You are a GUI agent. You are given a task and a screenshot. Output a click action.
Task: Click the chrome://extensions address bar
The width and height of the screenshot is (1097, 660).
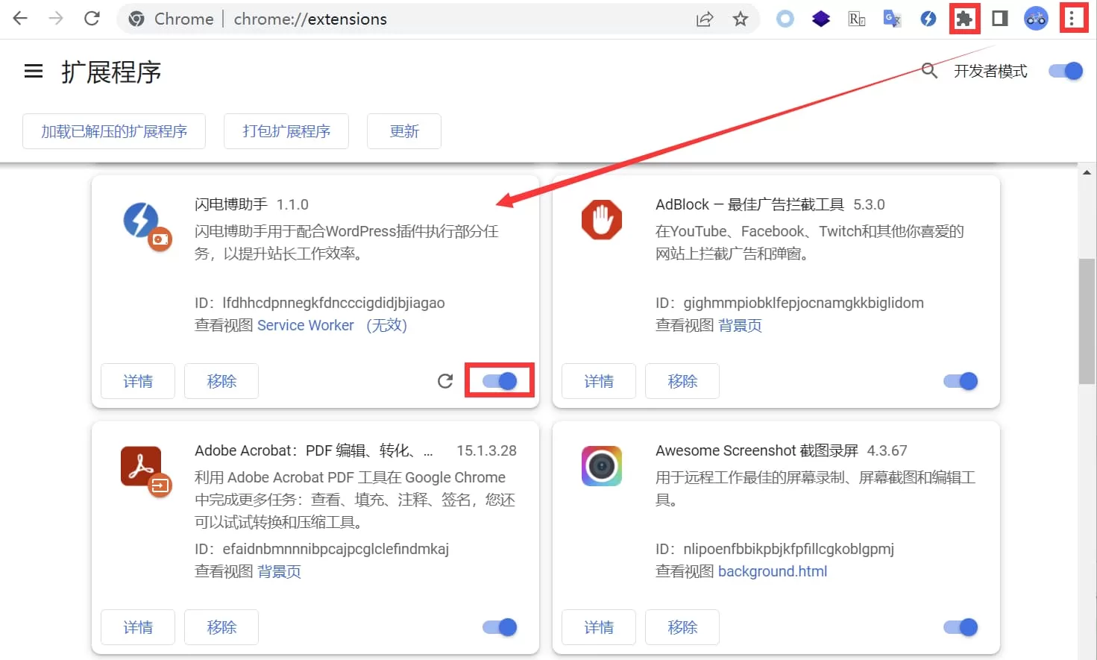pos(310,19)
